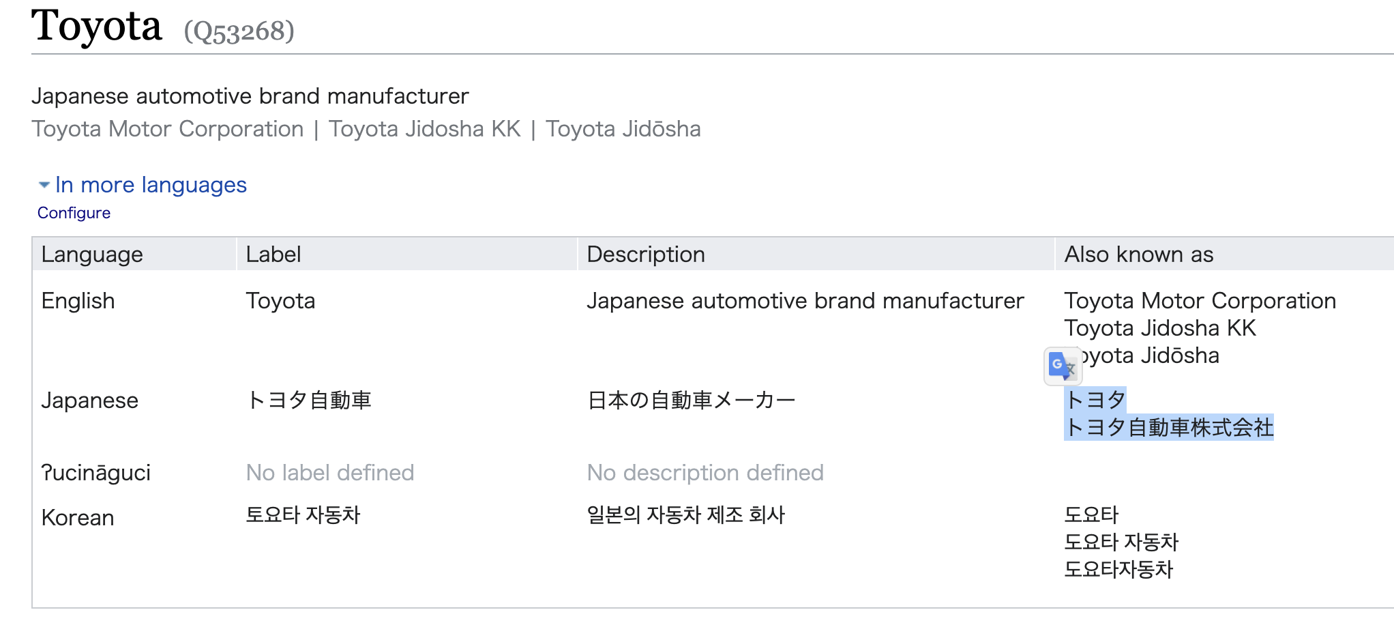Click Toyota Jidosha KK in the table
This screenshot has height=625, width=1394.
pyautogui.click(x=1160, y=328)
